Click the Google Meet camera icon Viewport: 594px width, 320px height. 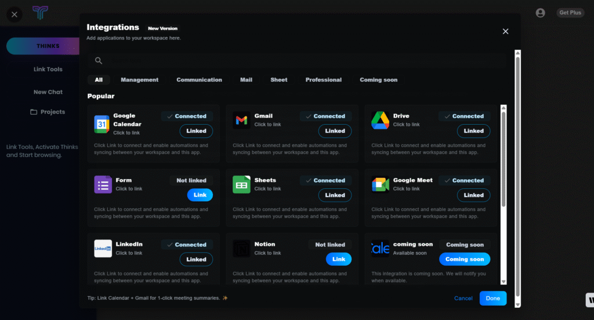click(380, 185)
